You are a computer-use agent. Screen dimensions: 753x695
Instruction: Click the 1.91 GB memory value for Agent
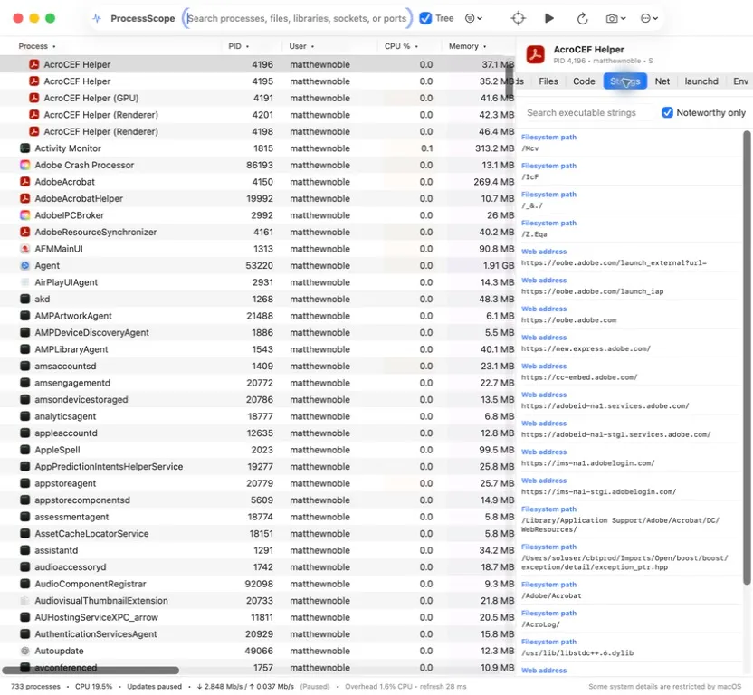coord(498,265)
